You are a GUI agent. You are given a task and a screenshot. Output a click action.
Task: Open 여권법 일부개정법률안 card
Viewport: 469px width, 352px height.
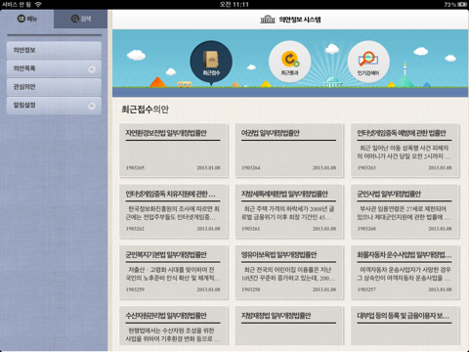coord(289,151)
